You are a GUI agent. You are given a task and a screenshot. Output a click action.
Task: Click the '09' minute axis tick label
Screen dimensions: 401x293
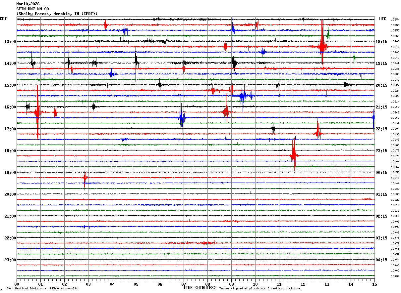[x=231, y=284]
